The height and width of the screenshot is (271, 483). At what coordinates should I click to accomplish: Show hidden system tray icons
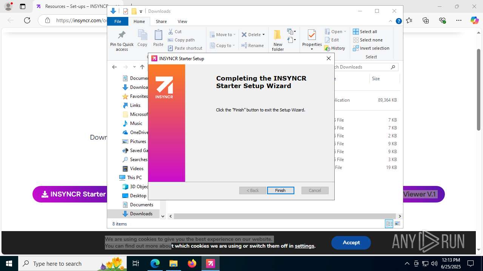(407, 263)
